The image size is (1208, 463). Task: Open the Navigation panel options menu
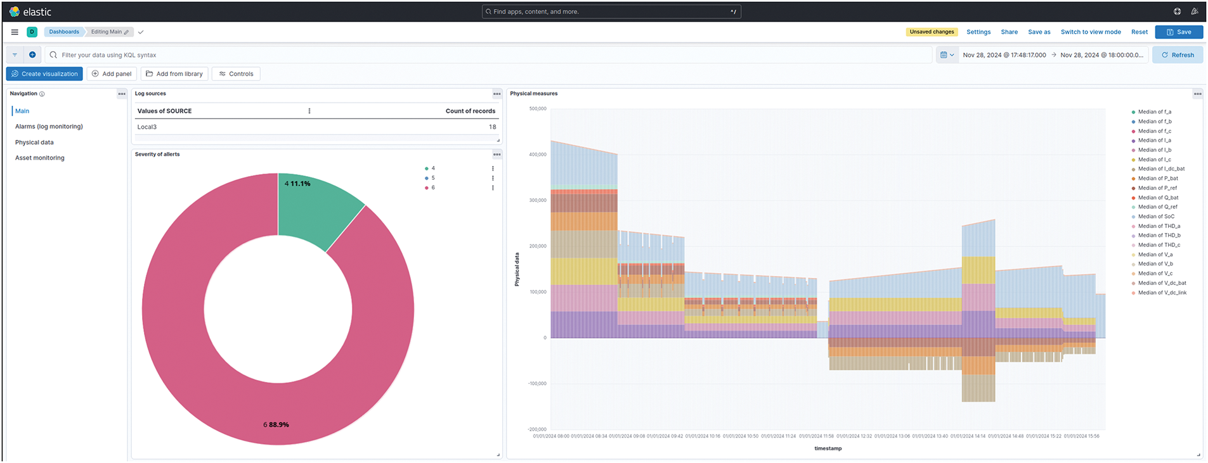[x=122, y=94]
